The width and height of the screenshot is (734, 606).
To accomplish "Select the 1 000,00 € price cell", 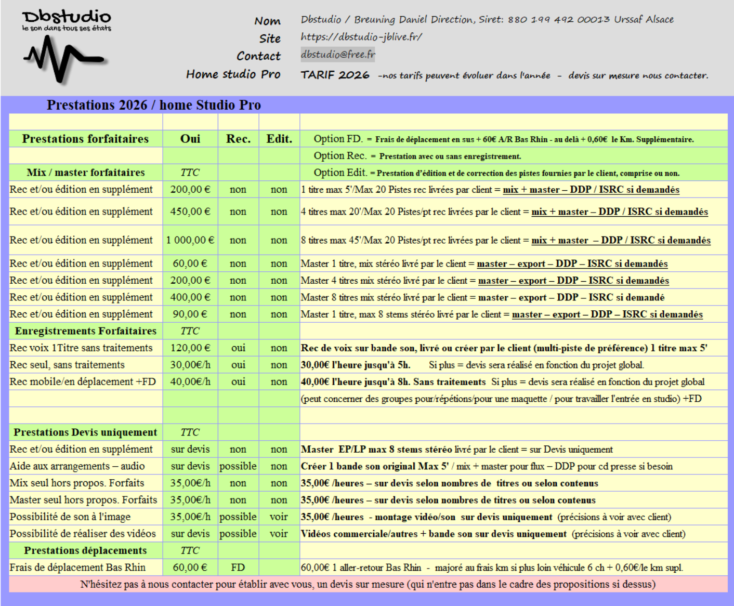I will click(190, 240).
